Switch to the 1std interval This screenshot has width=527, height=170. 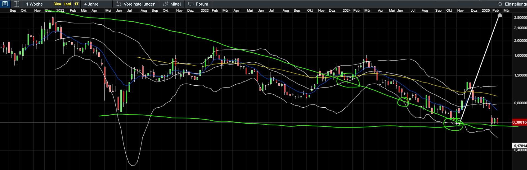(67, 4)
